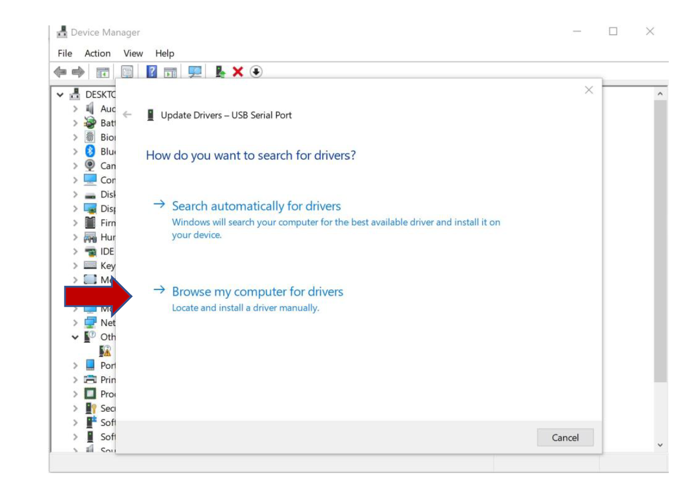Screen dimensions: 697x503
Task: Click the Bluetooth device category icon
Action: coord(90,151)
